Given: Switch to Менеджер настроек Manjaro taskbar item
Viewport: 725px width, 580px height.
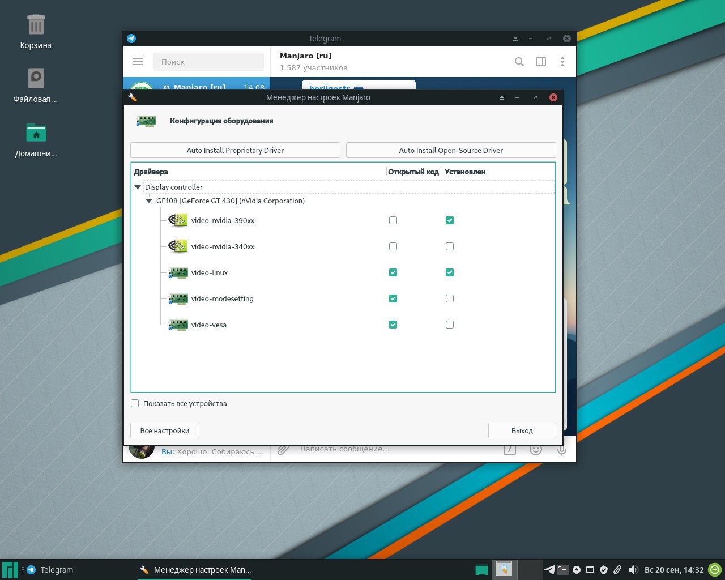Looking at the screenshot, I should pos(195,570).
